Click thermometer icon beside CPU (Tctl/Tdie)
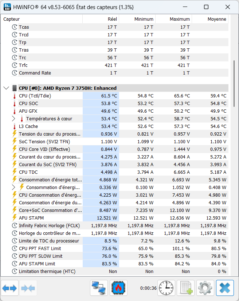239x301 pixels. tap(15, 96)
